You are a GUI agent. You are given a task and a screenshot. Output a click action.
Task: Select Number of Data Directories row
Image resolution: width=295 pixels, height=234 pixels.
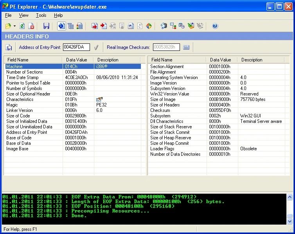217,154
